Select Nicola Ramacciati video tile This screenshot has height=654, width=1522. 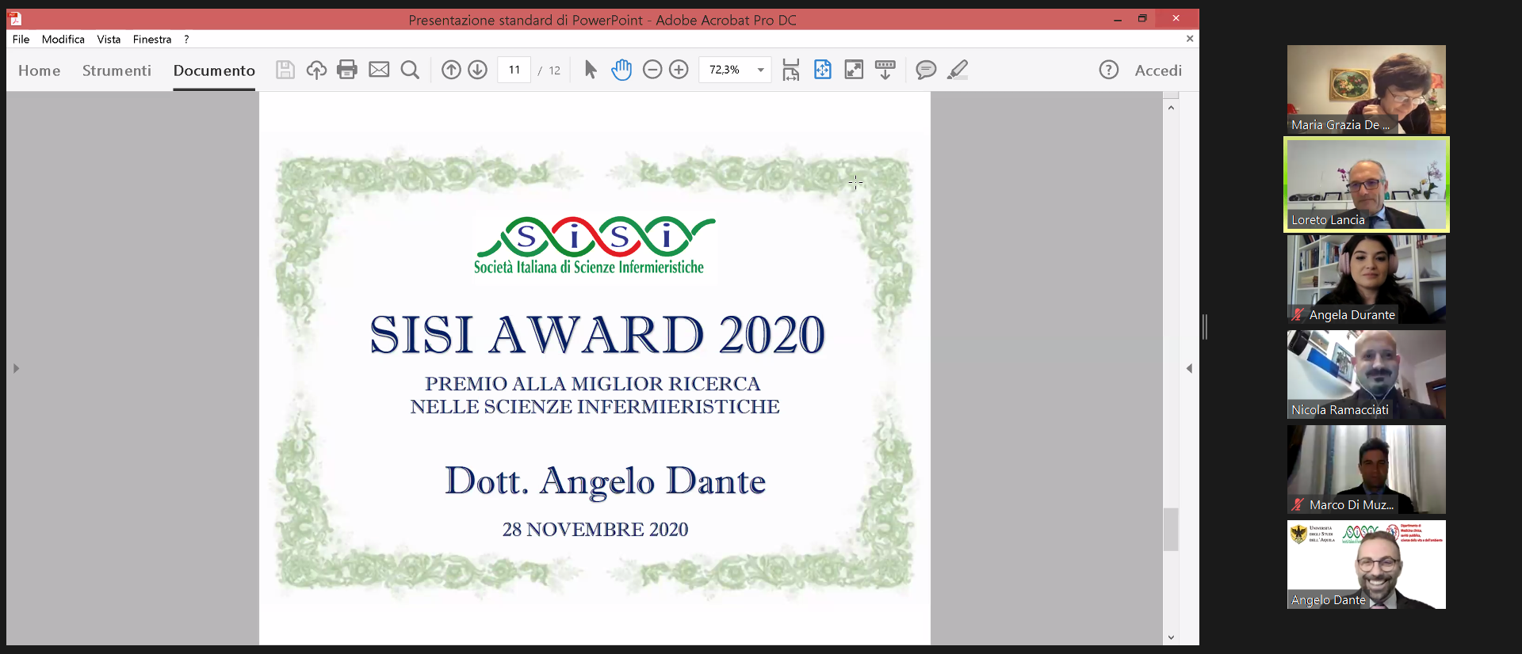coord(1367,375)
